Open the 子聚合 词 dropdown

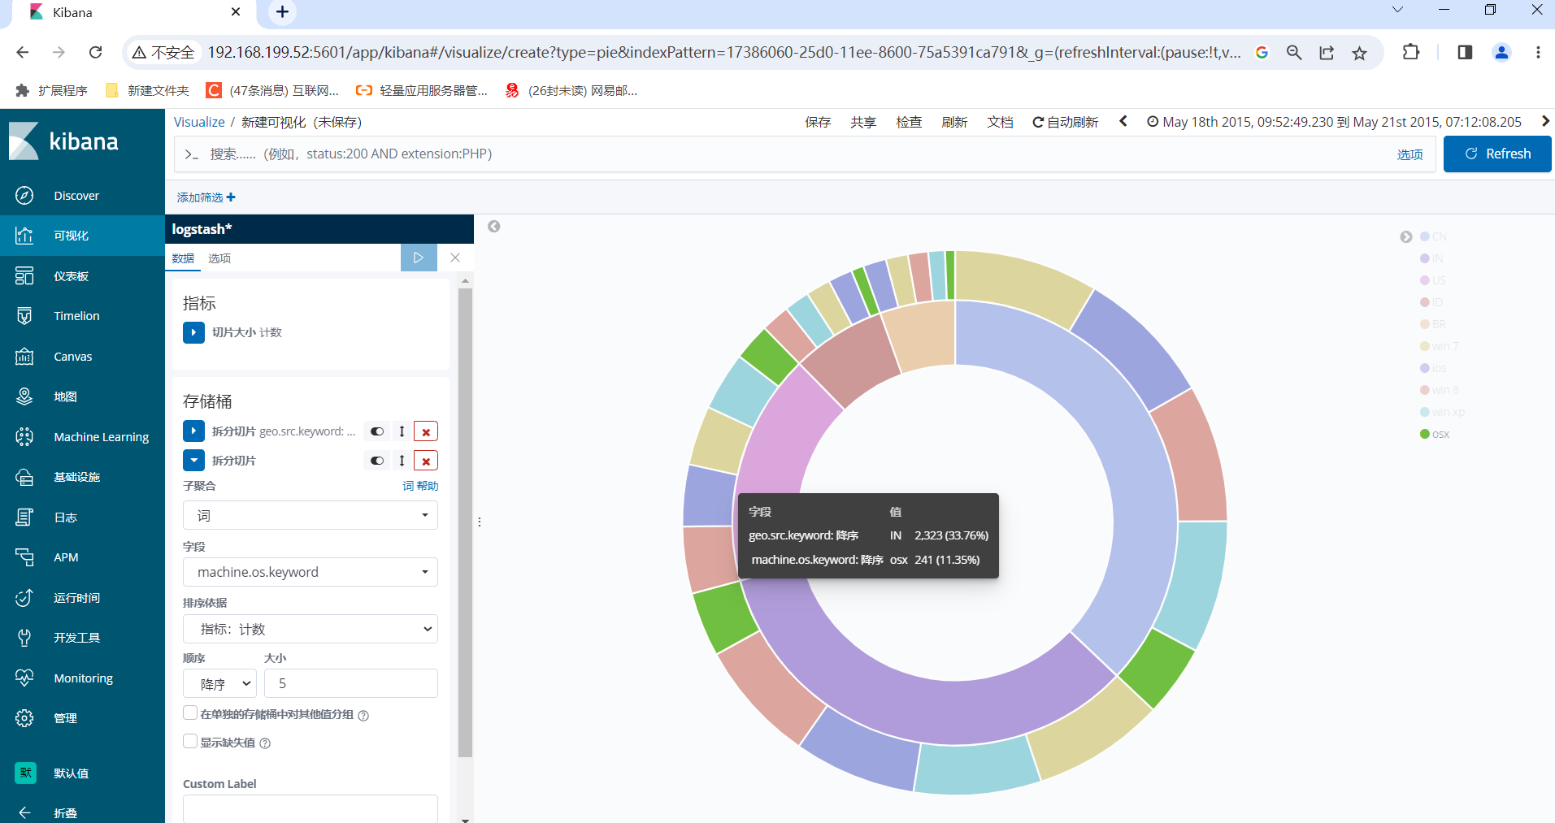pyautogui.click(x=311, y=515)
